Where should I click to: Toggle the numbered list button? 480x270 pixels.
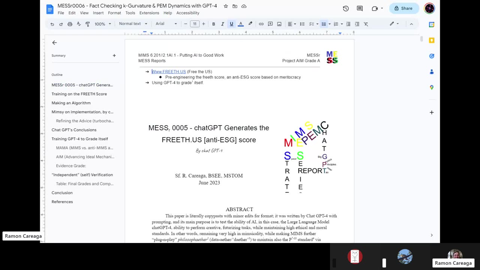coord(336,24)
